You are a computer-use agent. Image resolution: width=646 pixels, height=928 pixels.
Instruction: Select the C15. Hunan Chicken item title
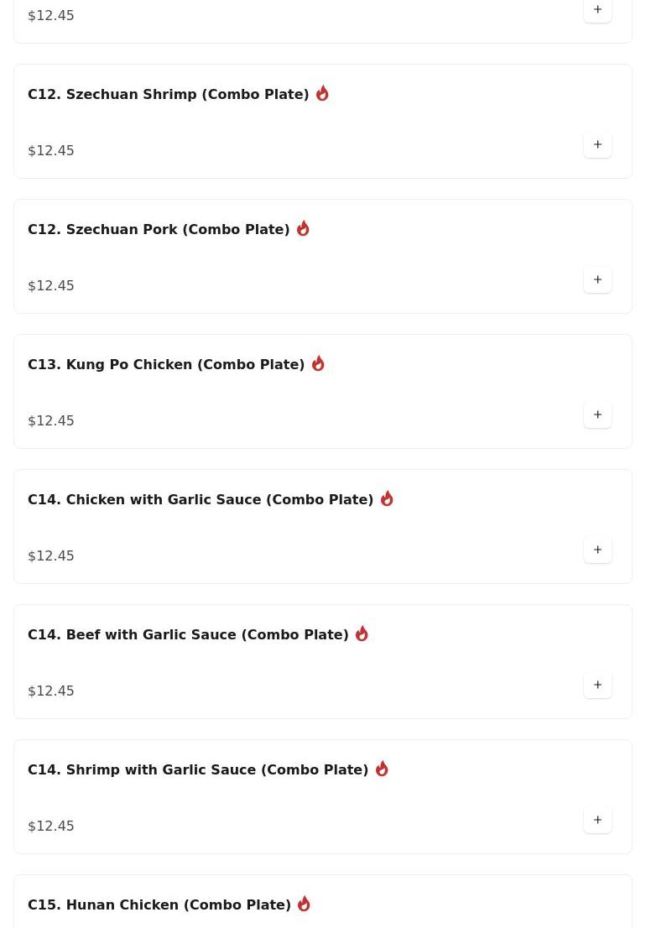tap(159, 905)
